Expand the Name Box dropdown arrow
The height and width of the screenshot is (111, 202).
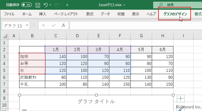click(27, 26)
